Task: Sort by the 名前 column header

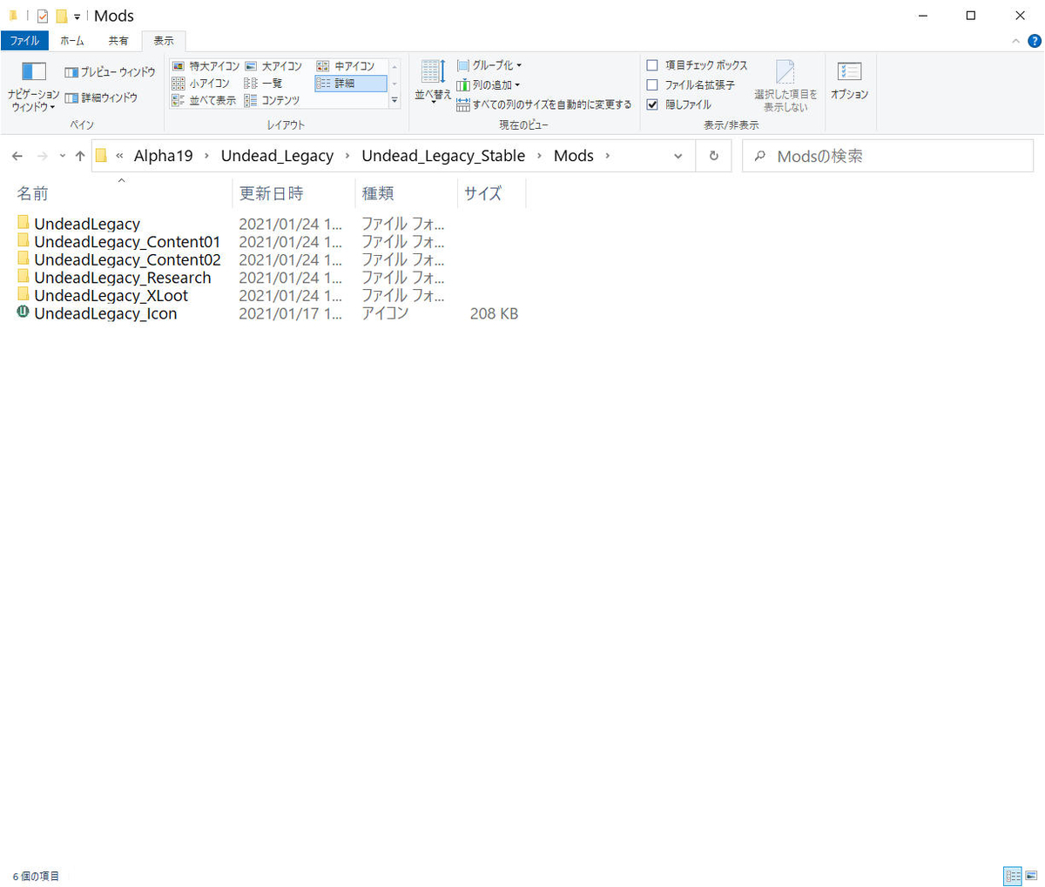Action: [121, 193]
